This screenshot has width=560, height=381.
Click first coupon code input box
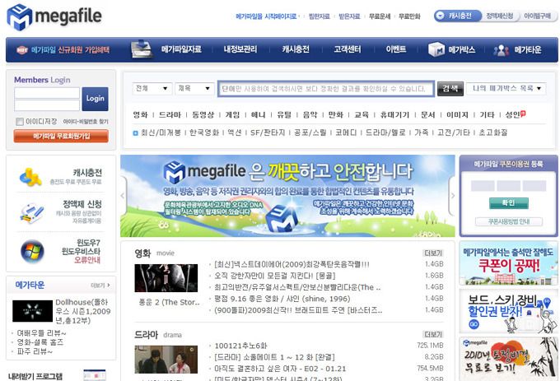[x=483, y=186]
